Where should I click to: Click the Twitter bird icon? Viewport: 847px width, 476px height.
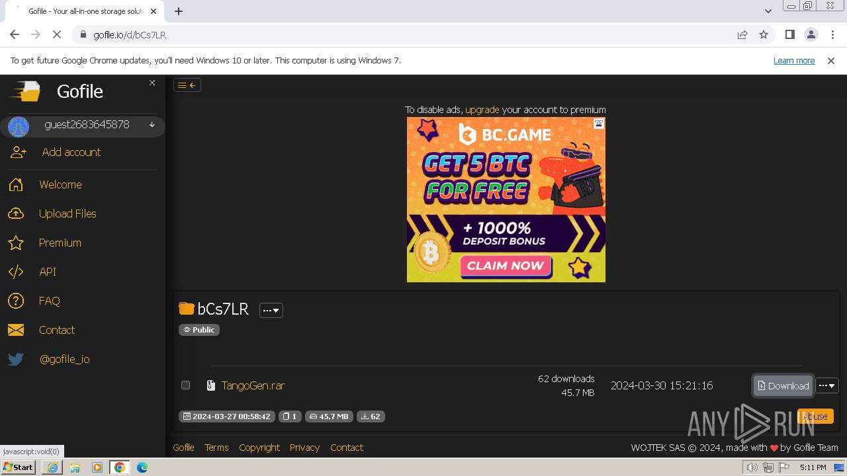pos(16,359)
